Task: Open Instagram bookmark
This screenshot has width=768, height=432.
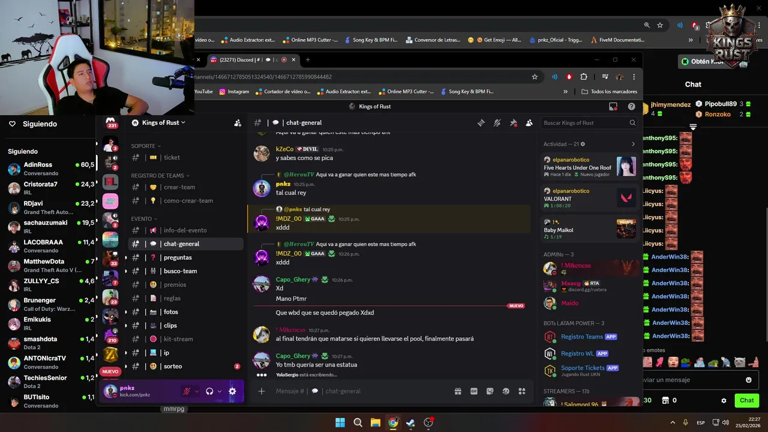Action: 234,92
